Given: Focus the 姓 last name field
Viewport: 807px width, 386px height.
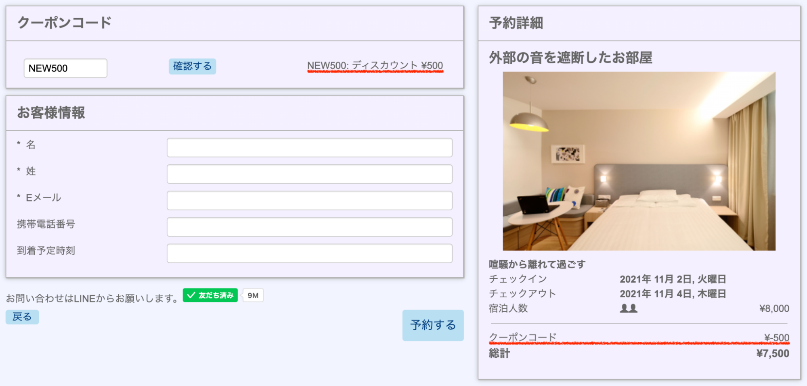Looking at the screenshot, I should pyautogui.click(x=309, y=174).
